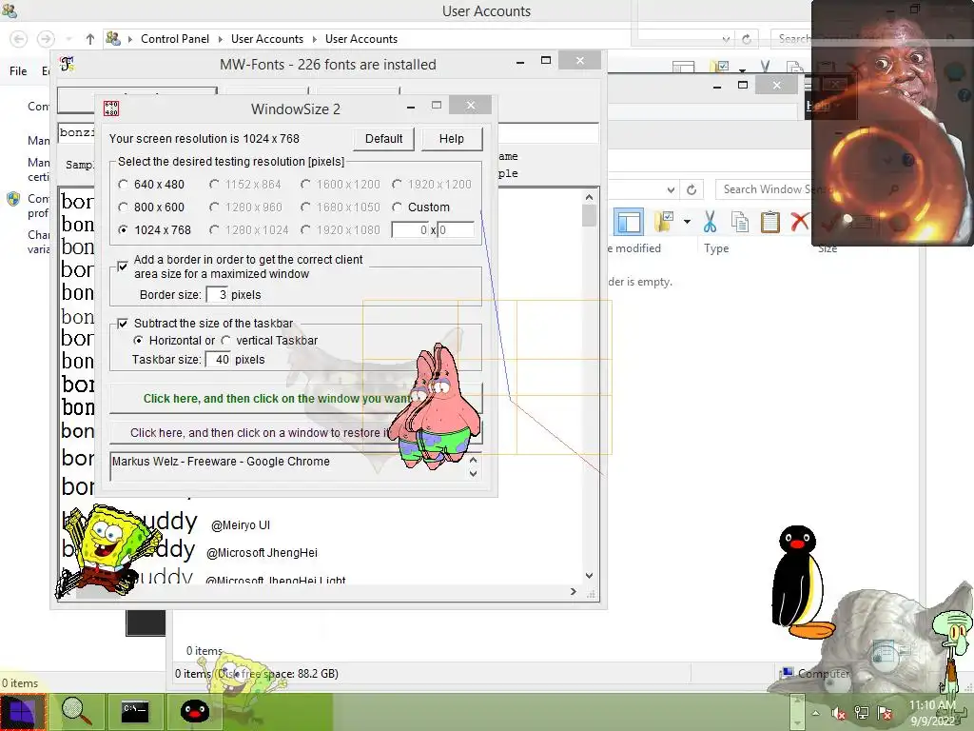Click the scroll right arrow in MW-Fonts list

point(574,592)
